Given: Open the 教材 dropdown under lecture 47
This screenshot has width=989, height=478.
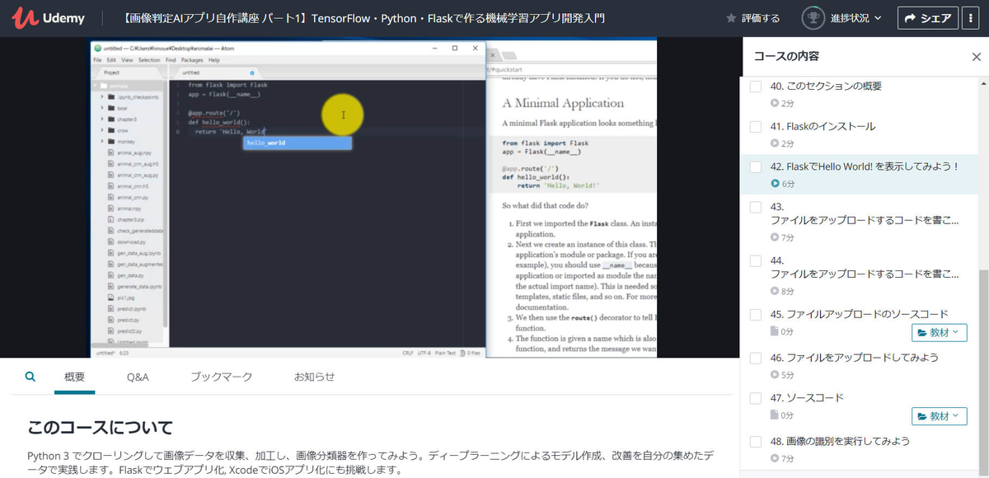Looking at the screenshot, I should pyautogui.click(x=939, y=416).
